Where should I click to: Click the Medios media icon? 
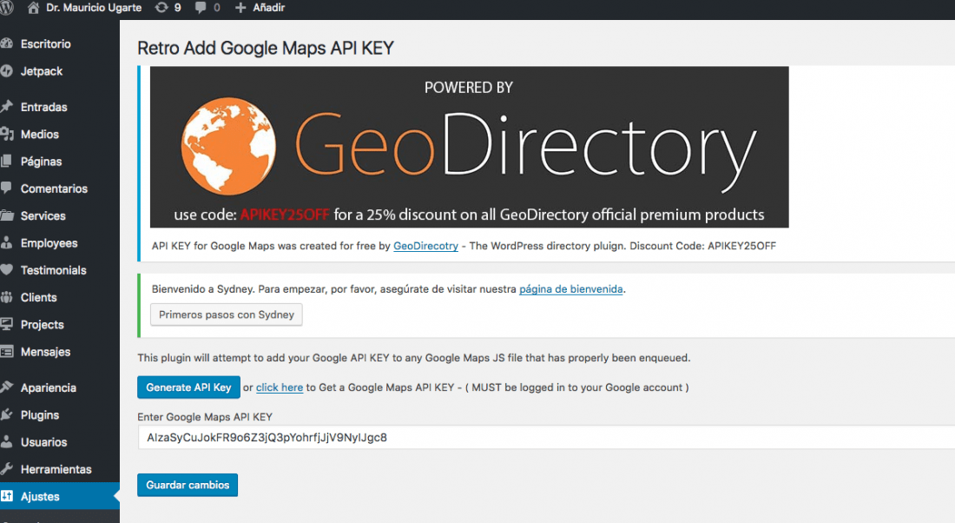point(6,134)
